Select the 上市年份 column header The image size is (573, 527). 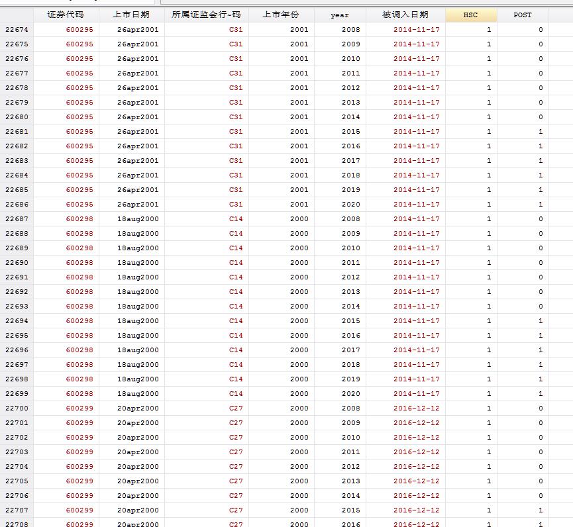(x=281, y=15)
